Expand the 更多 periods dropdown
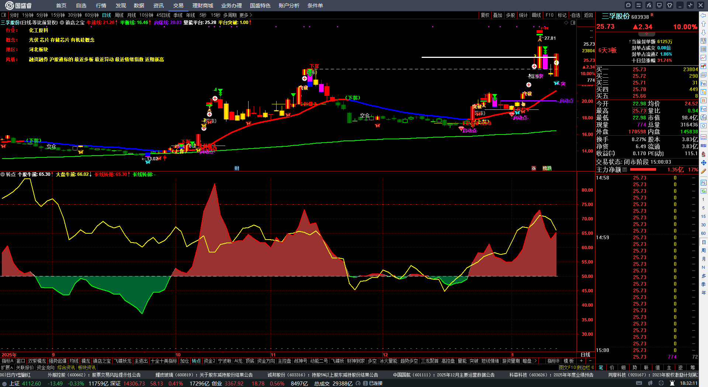The width and height of the screenshot is (708, 387). tap(246, 15)
